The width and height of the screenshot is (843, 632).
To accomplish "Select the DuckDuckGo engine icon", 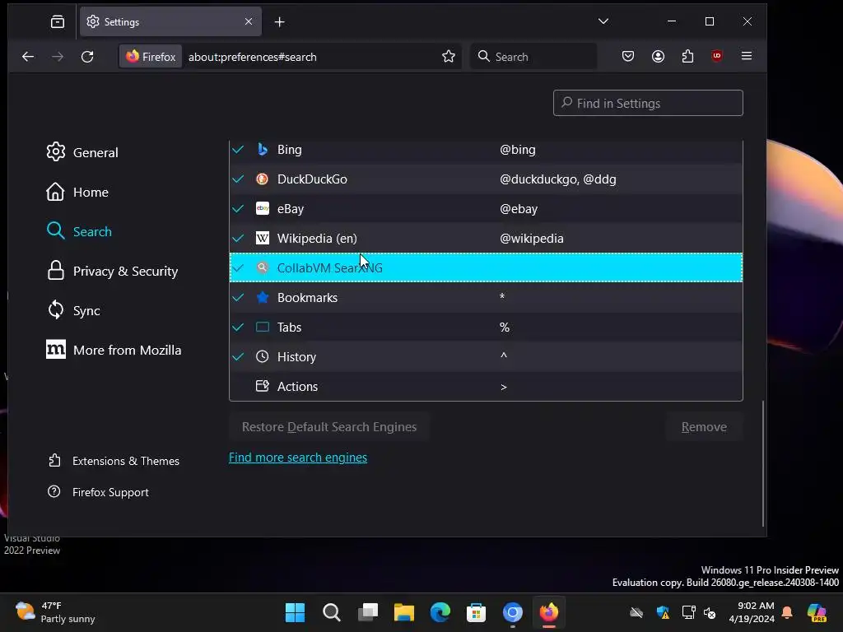I will click(263, 179).
